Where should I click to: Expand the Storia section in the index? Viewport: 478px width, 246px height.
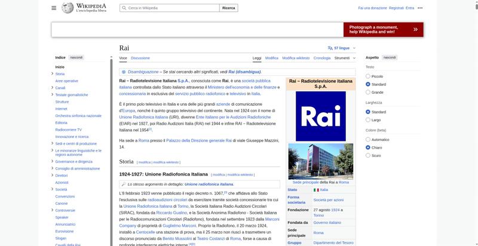tap(53, 73)
